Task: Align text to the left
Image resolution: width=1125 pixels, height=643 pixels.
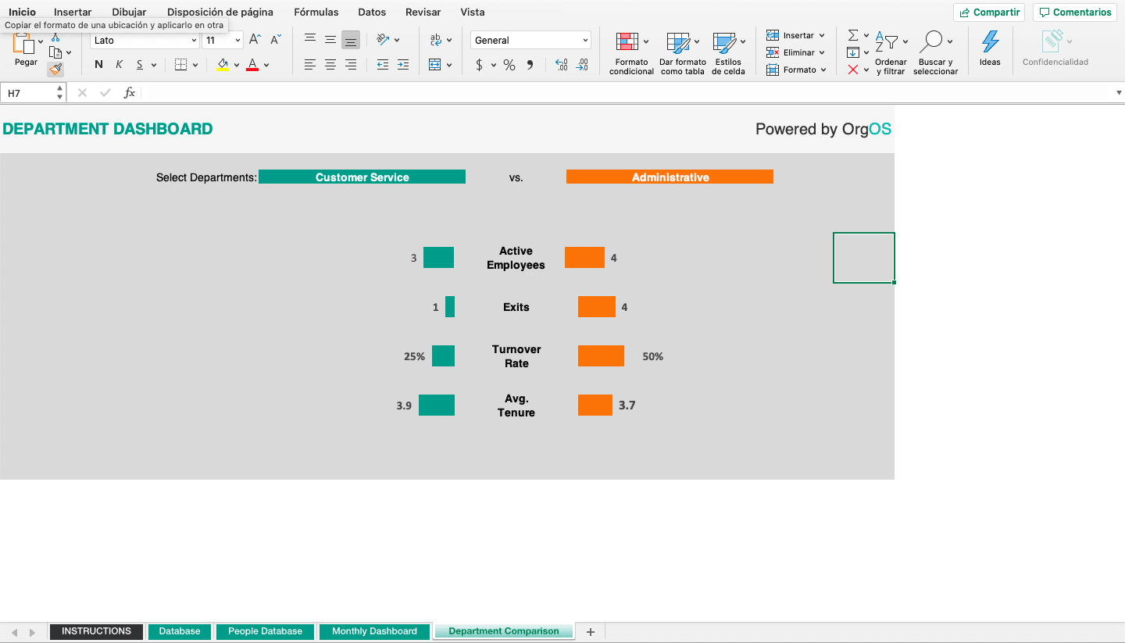Action: [310, 65]
